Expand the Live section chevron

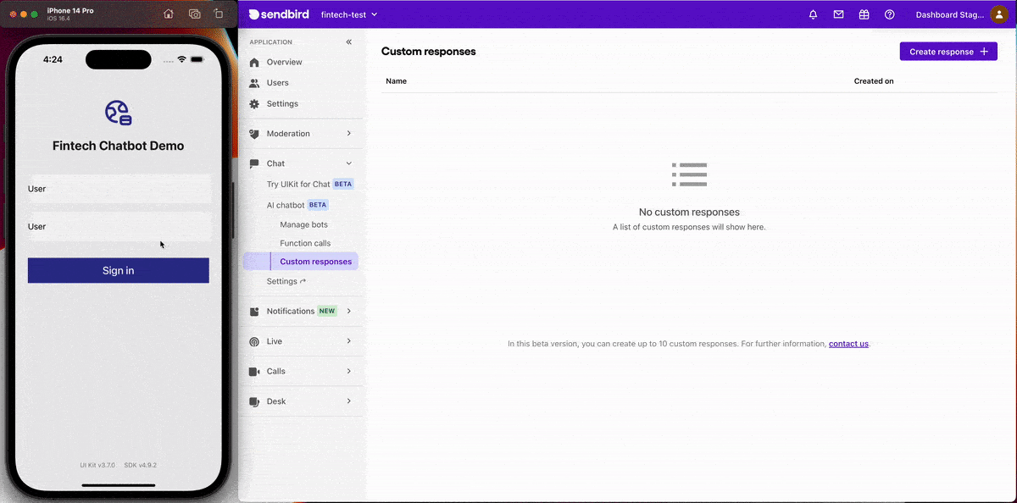click(349, 341)
